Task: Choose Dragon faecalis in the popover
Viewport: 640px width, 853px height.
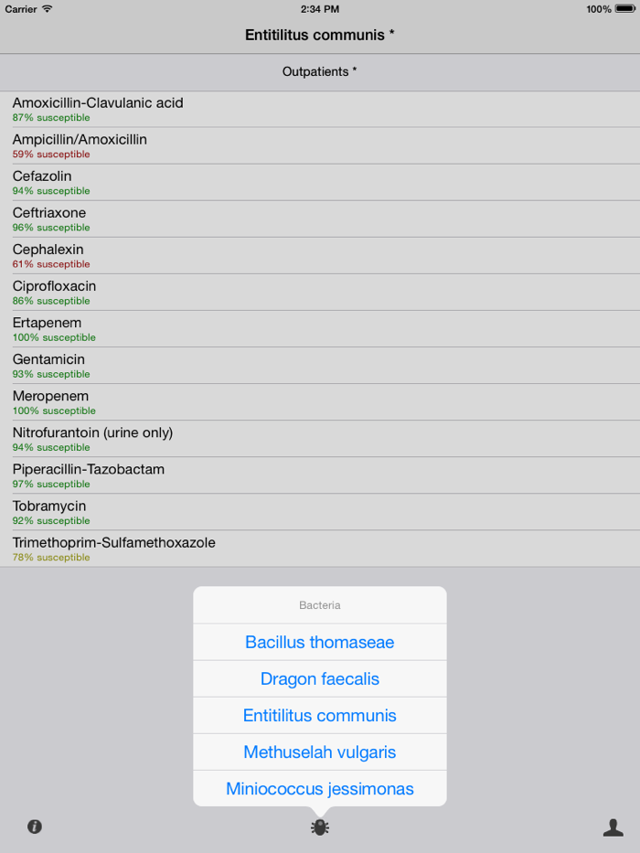Action: 320,679
